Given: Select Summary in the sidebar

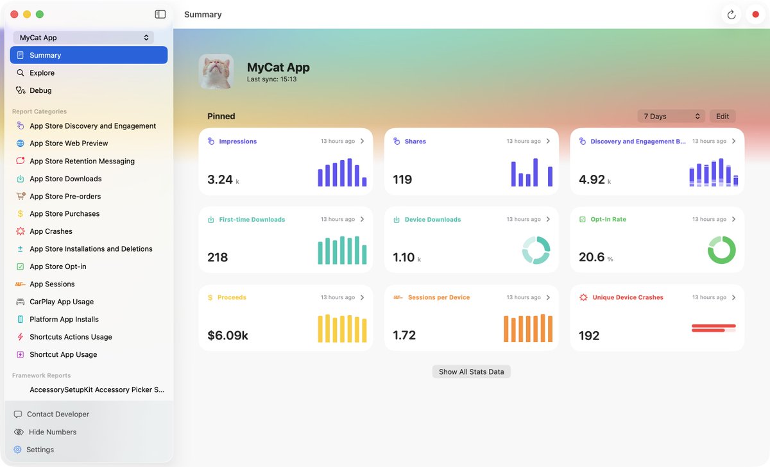Looking at the screenshot, I should (89, 55).
